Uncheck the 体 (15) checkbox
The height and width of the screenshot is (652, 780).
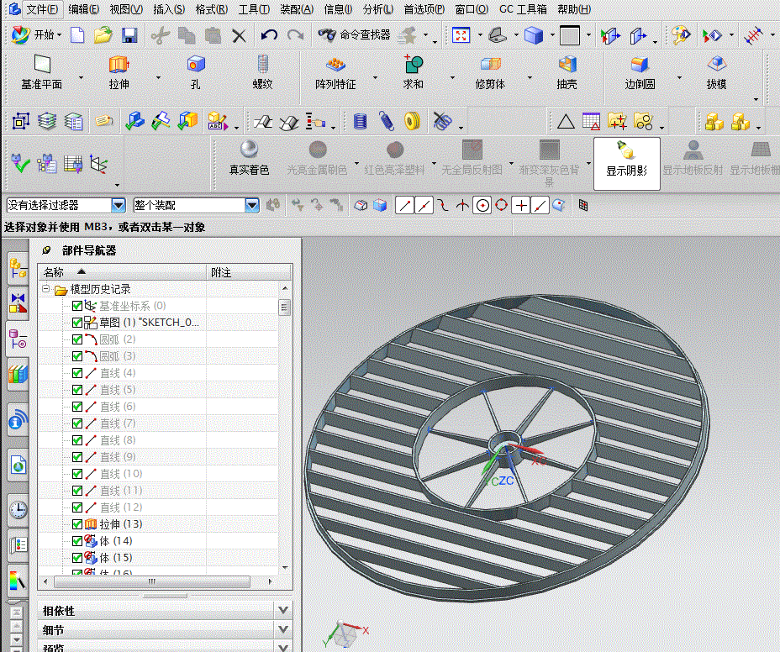click(77, 558)
